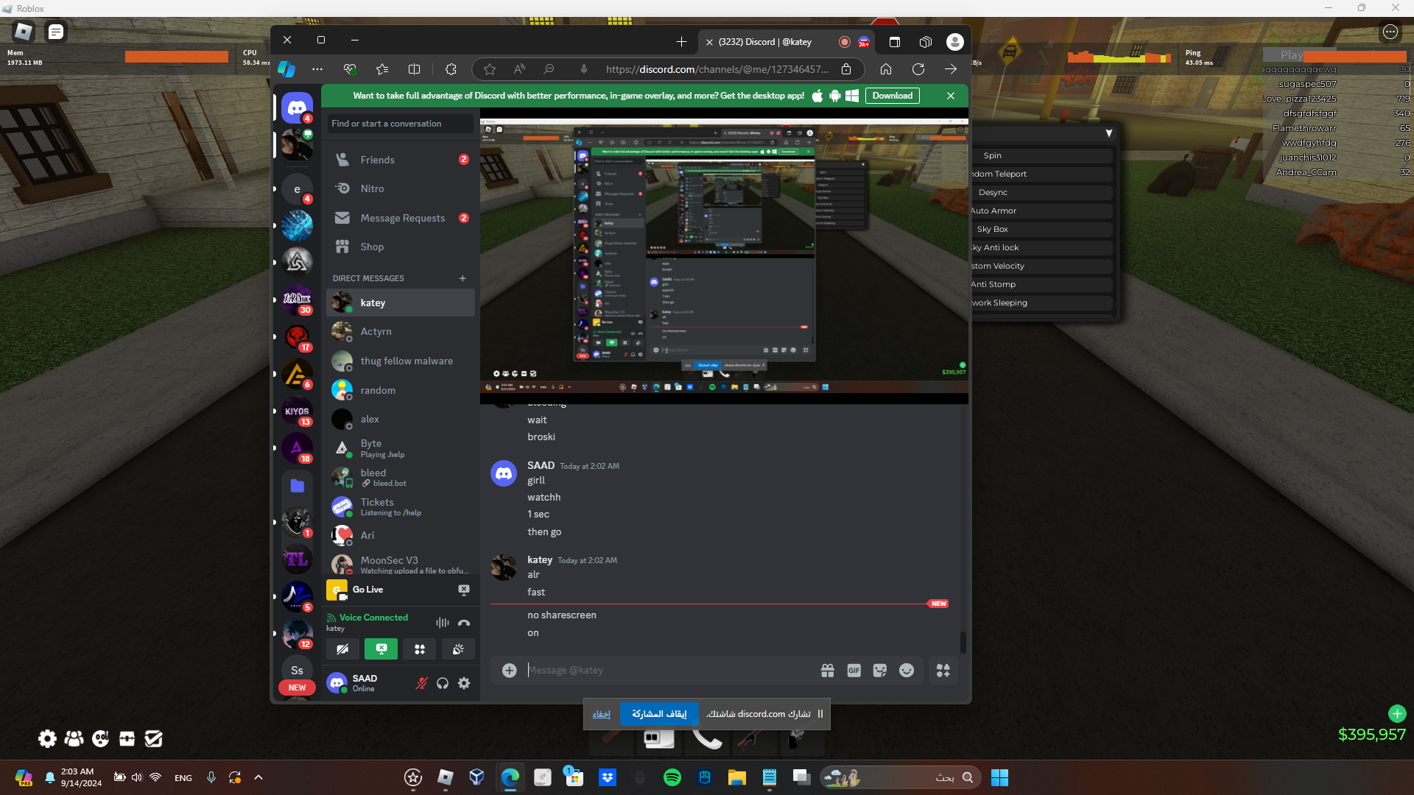Image resolution: width=1414 pixels, height=795 pixels.
Task: Show hidden taskbar tray icons chevron
Action: (x=258, y=777)
